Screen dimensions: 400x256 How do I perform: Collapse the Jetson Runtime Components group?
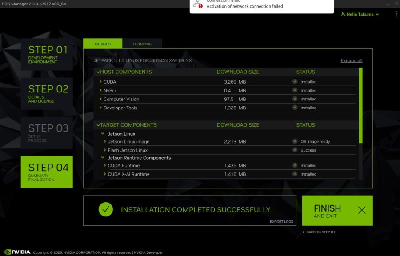coord(103,158)
